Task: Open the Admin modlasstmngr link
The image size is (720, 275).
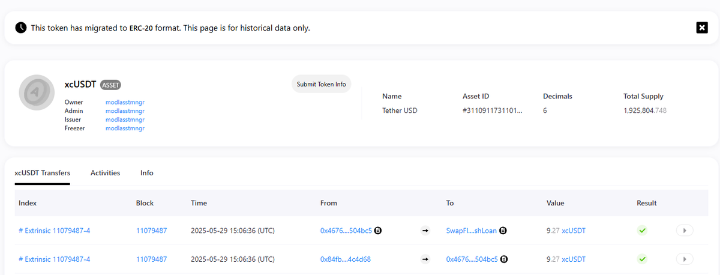Action: (125, 110)
